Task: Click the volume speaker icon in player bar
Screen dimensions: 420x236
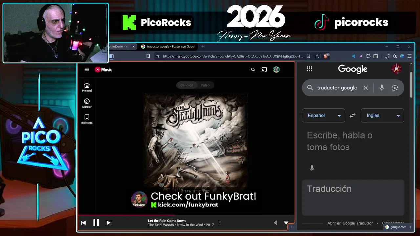Action: (x=275, y=223)
